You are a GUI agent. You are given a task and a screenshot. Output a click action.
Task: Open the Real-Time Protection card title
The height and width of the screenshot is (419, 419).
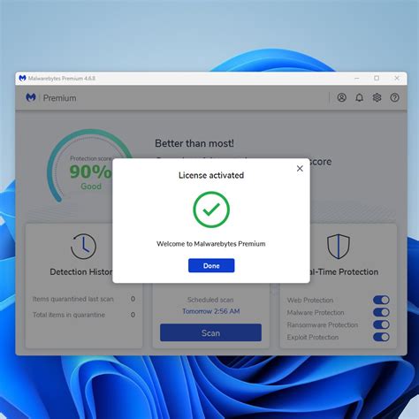coord(344,271)
